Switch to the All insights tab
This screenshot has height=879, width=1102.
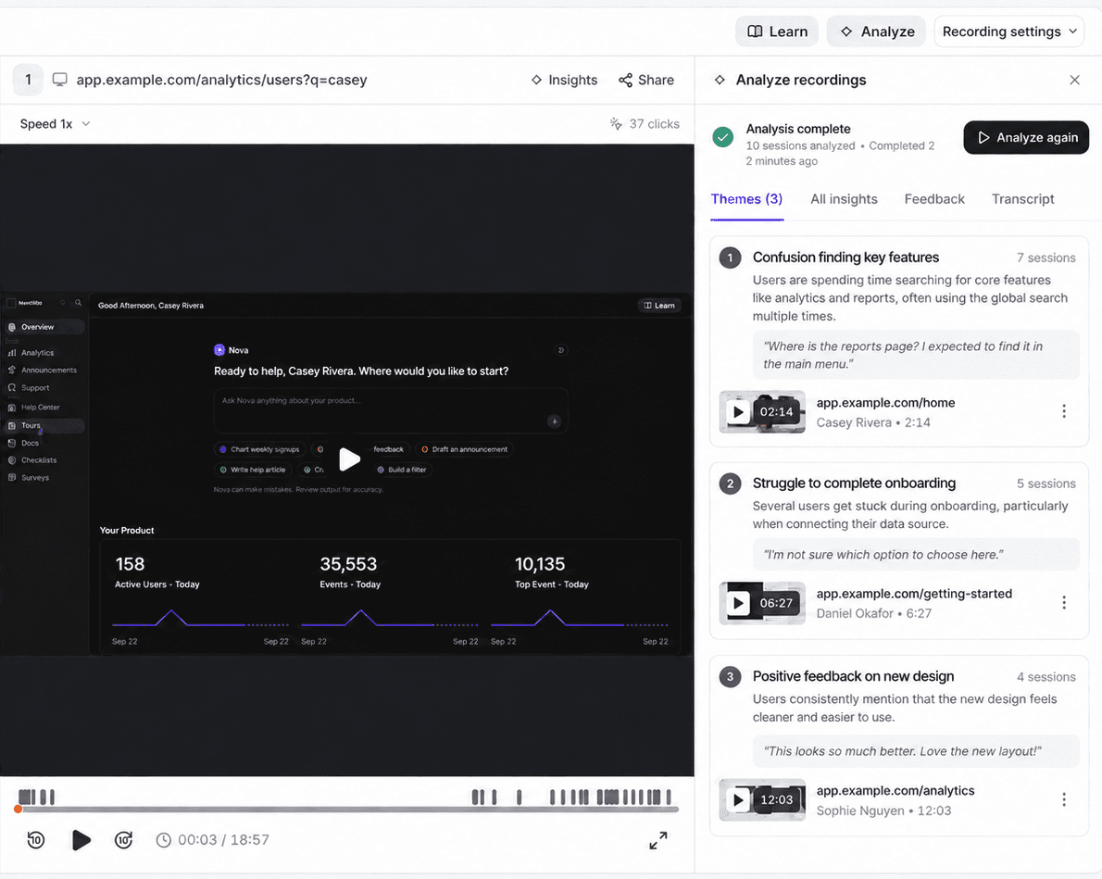point(844,199)
